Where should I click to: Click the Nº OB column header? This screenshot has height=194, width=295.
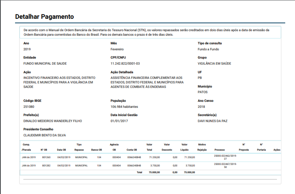pos(44,150)
